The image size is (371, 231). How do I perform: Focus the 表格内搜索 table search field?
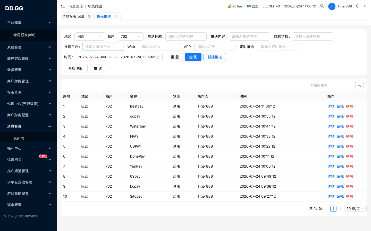(x=331, y=85)
